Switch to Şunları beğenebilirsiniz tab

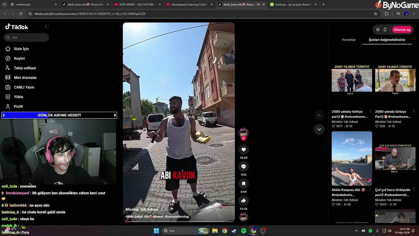[x=387, y=40]
